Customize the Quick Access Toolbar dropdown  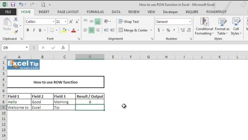click(50, 5)
